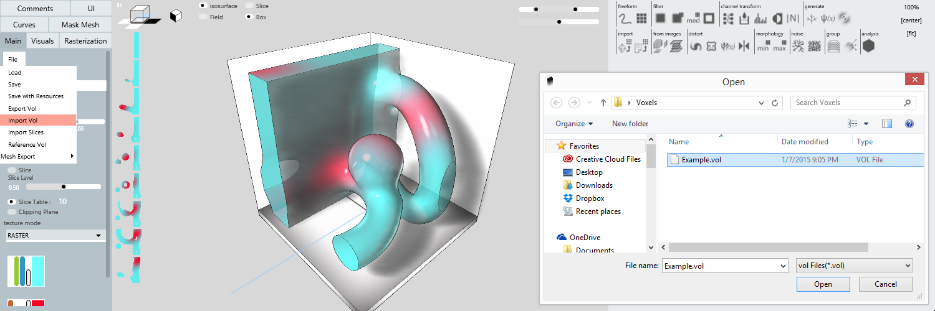This screenshot has height=311, width=935.
Task: Click the branching noise icon
Action: pos(798,45)
